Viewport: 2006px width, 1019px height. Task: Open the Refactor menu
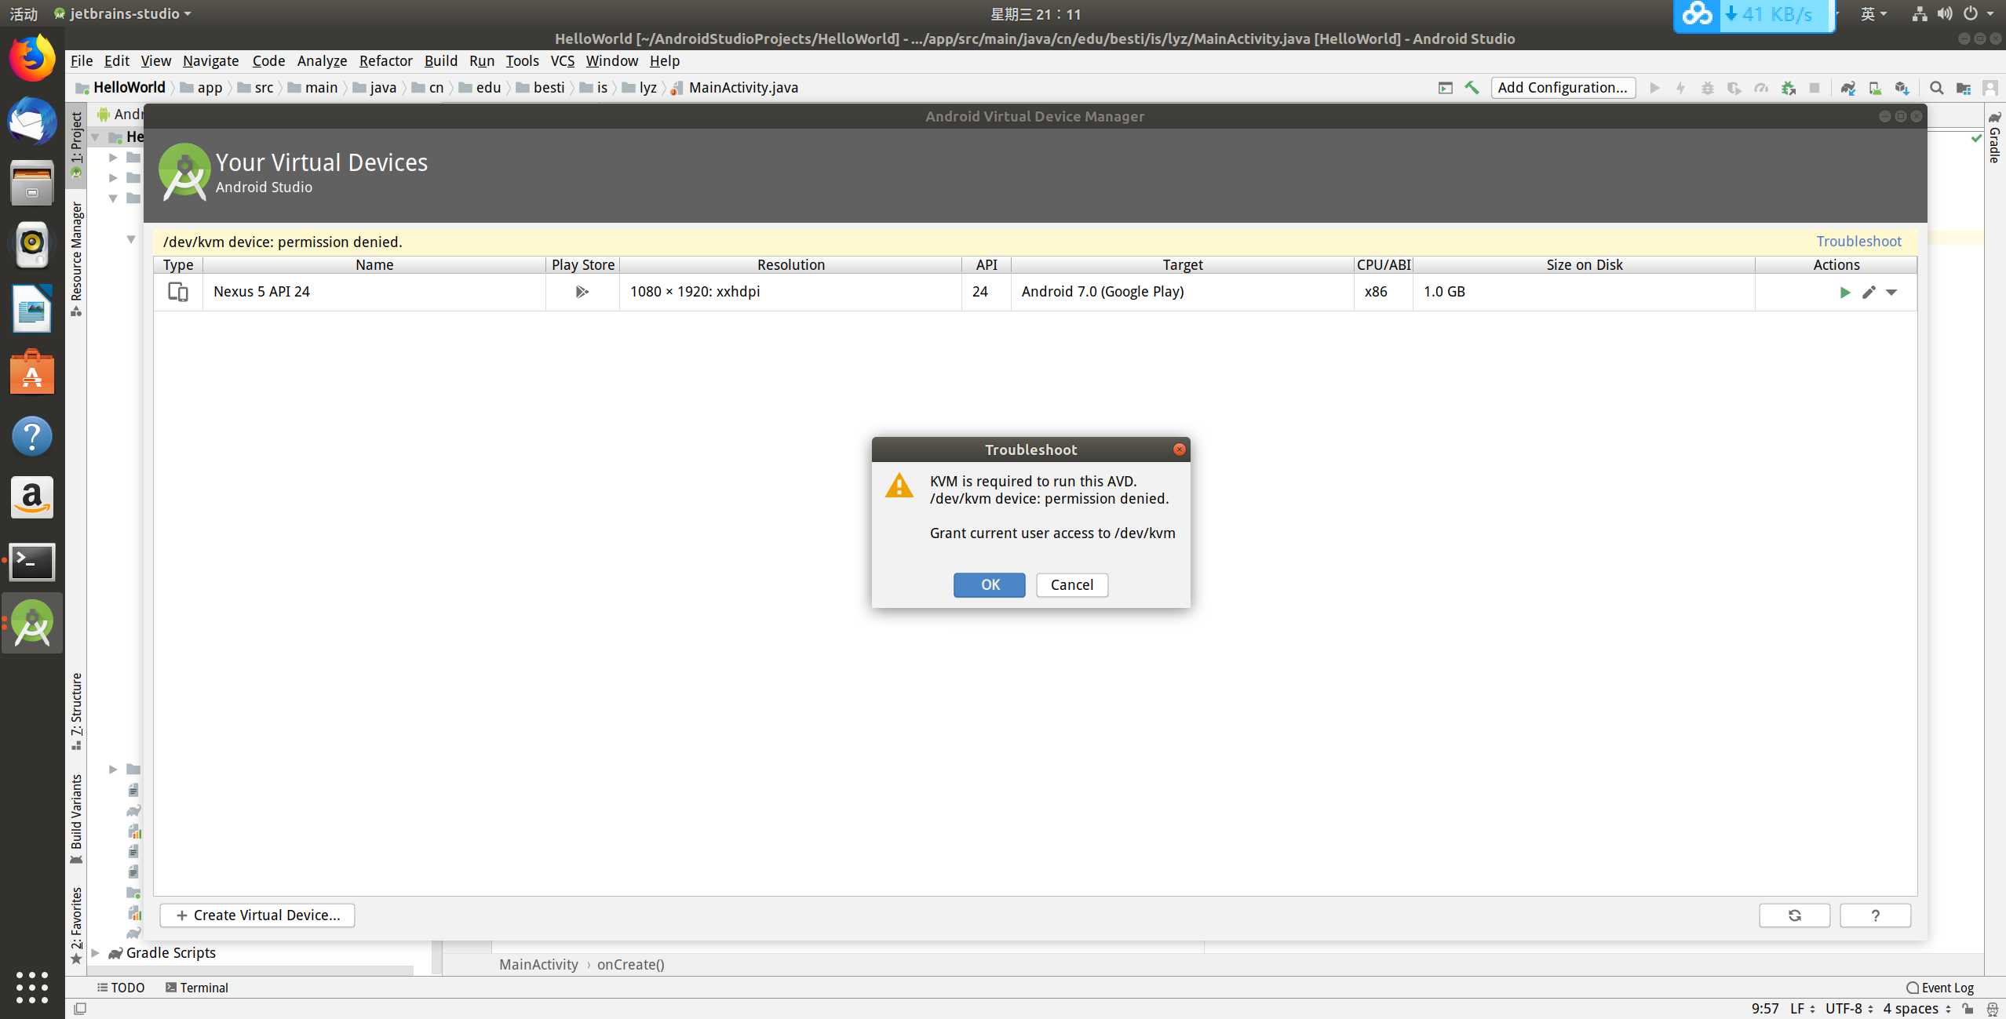point(385,61)
